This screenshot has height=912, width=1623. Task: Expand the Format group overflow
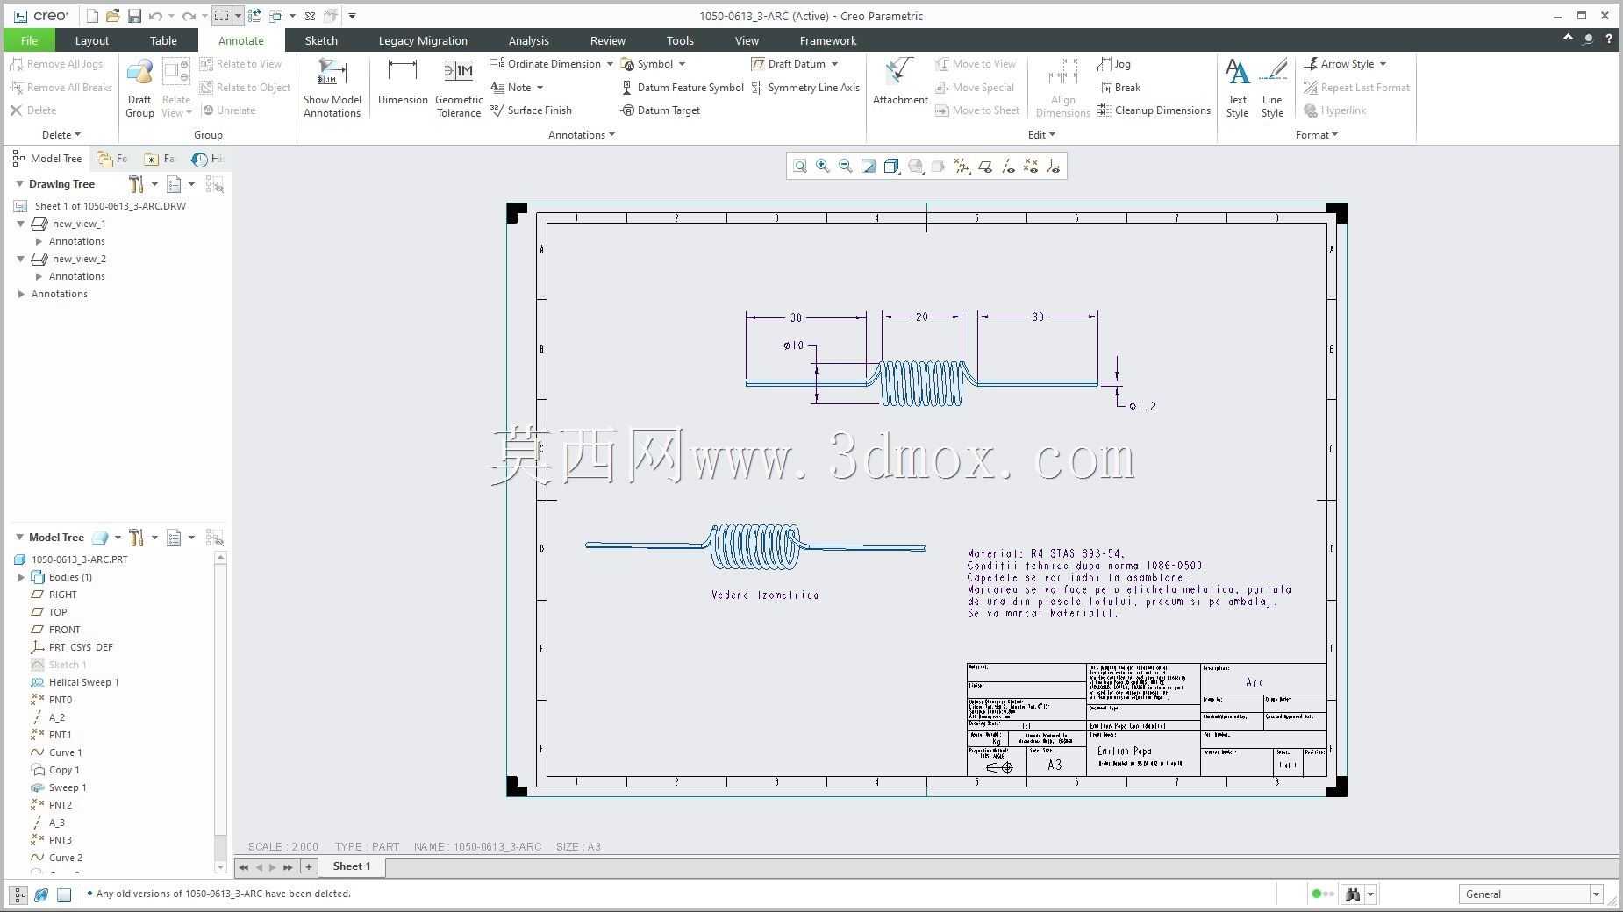tap(1317, 135)
